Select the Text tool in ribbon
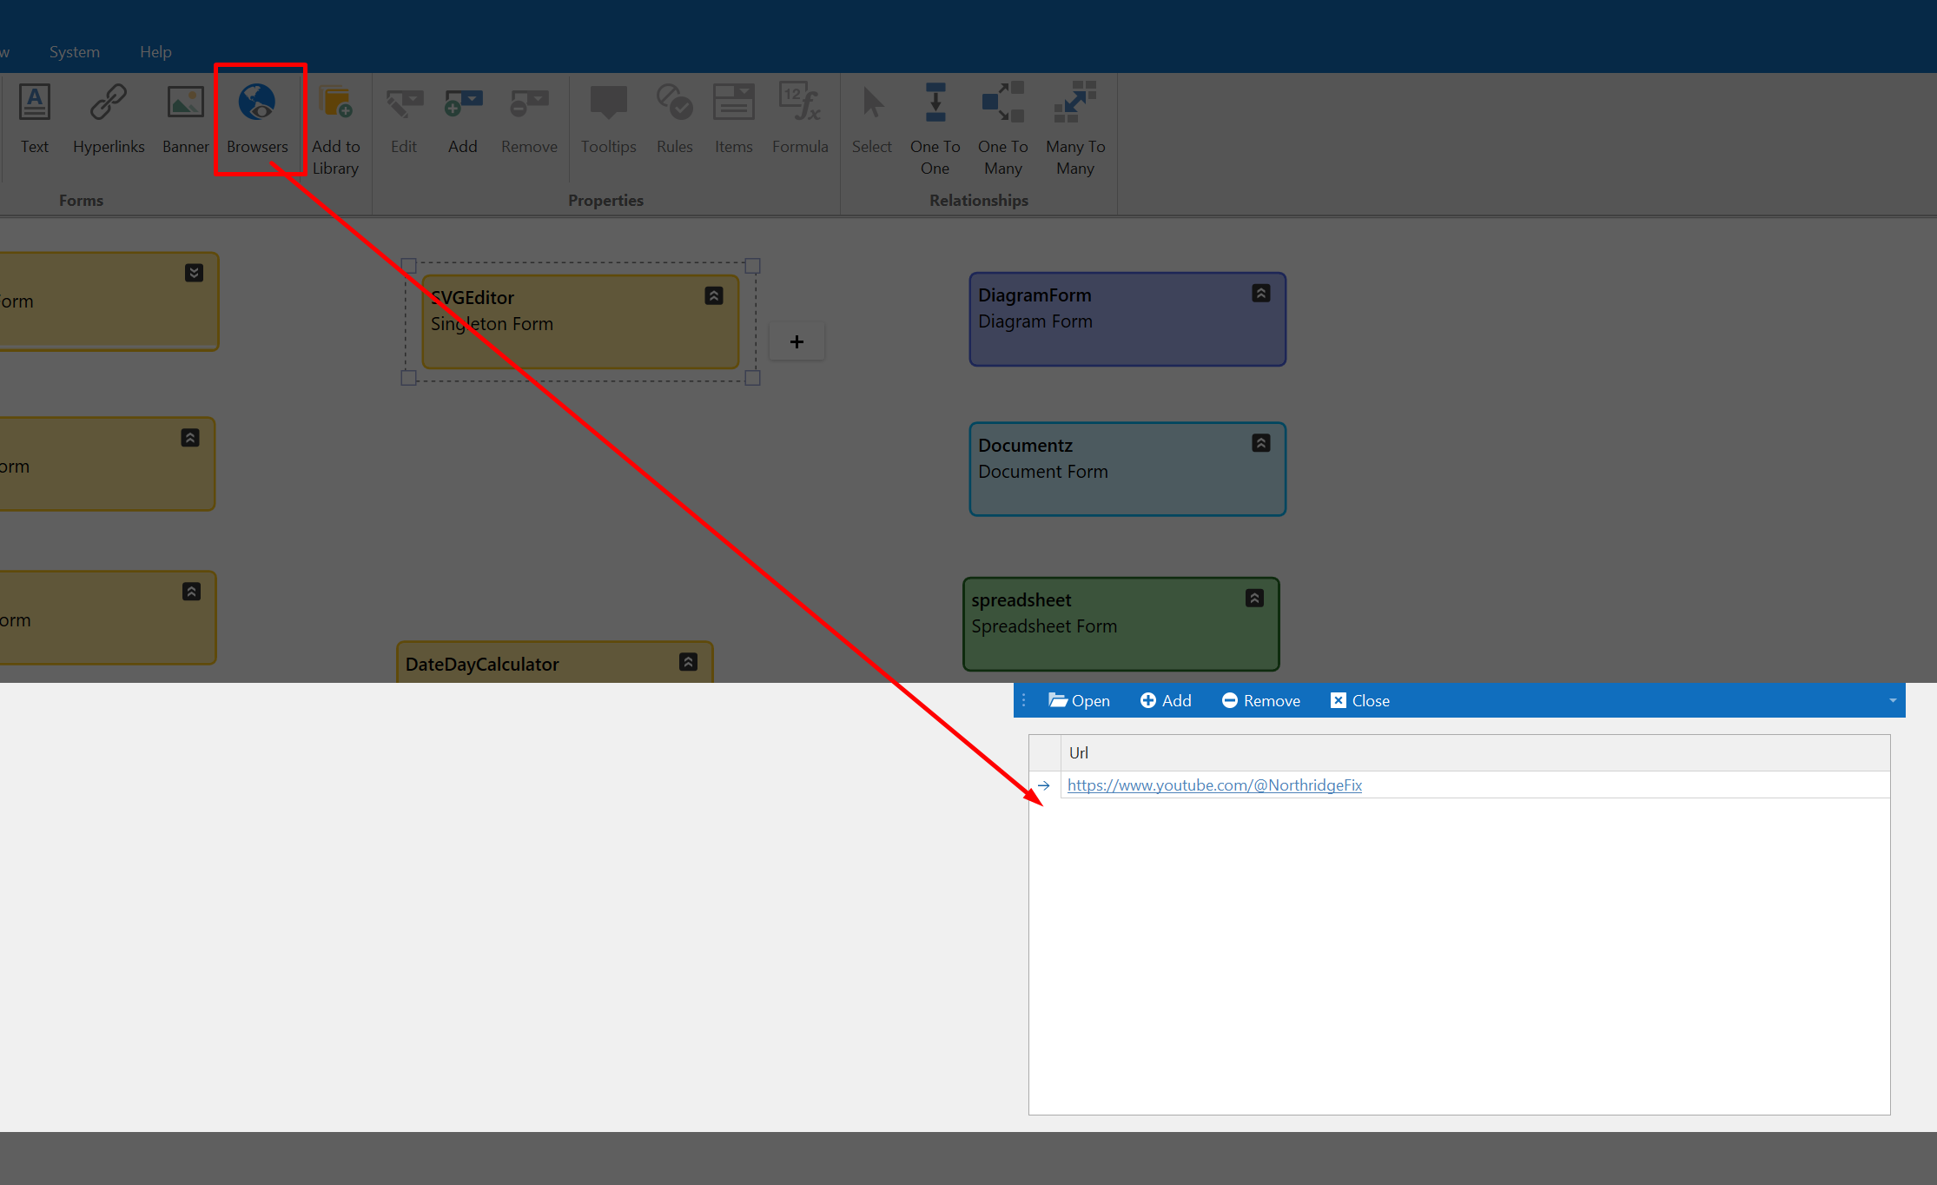 click(x=35, y=117)
